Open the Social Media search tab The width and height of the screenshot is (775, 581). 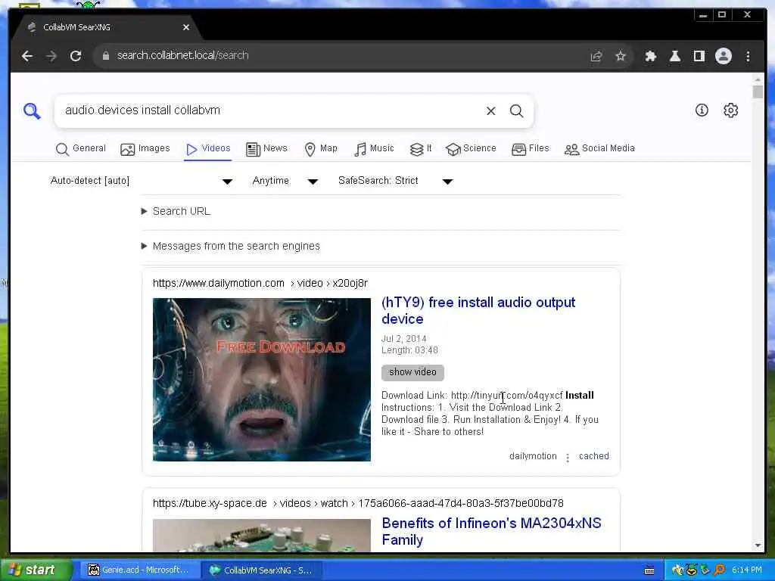point(599,149)
